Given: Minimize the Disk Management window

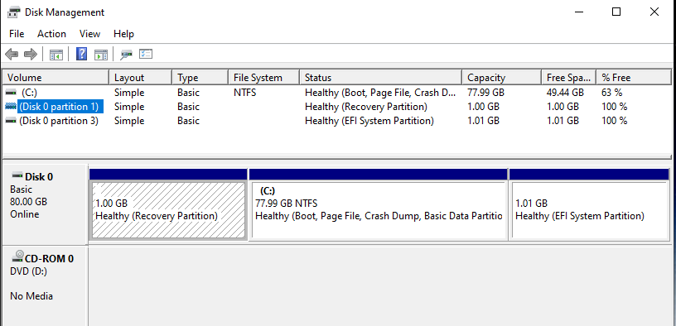Looking at the screenshot, I should tap(579, 12).
